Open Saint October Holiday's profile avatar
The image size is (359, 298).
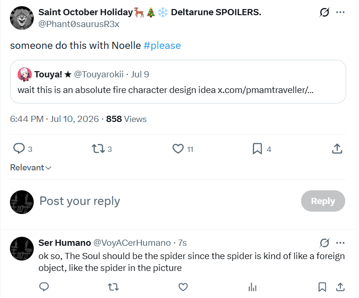[22, 18]
